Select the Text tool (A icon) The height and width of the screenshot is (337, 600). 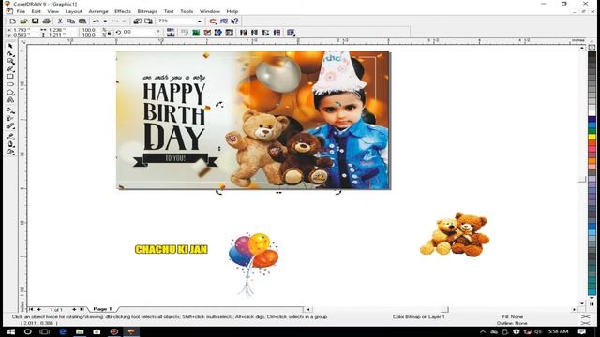click(10, 100)
